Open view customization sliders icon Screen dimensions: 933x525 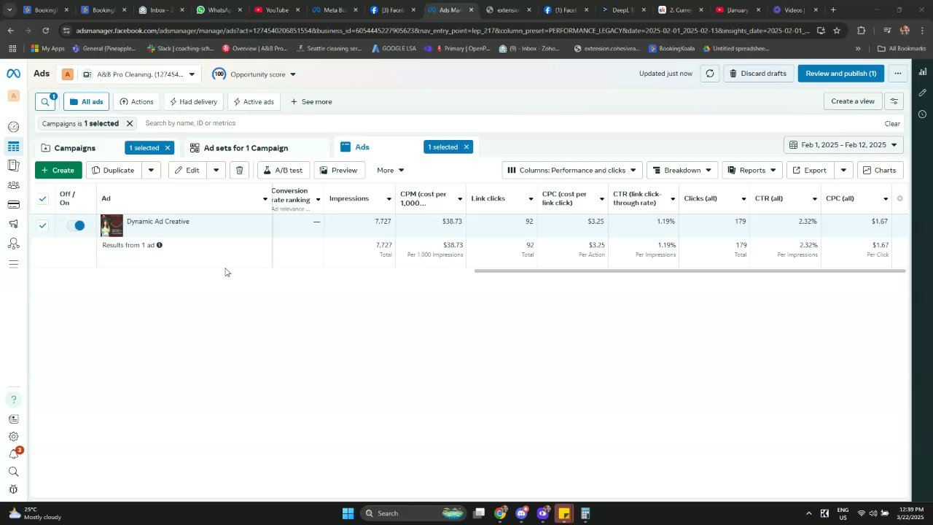click(x=894, y=101)
